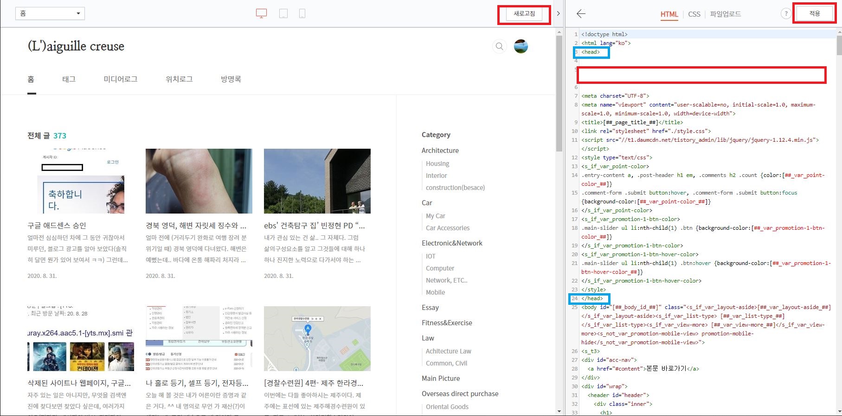
Task: Open the My Car subcategory
Action: (436, 216)
